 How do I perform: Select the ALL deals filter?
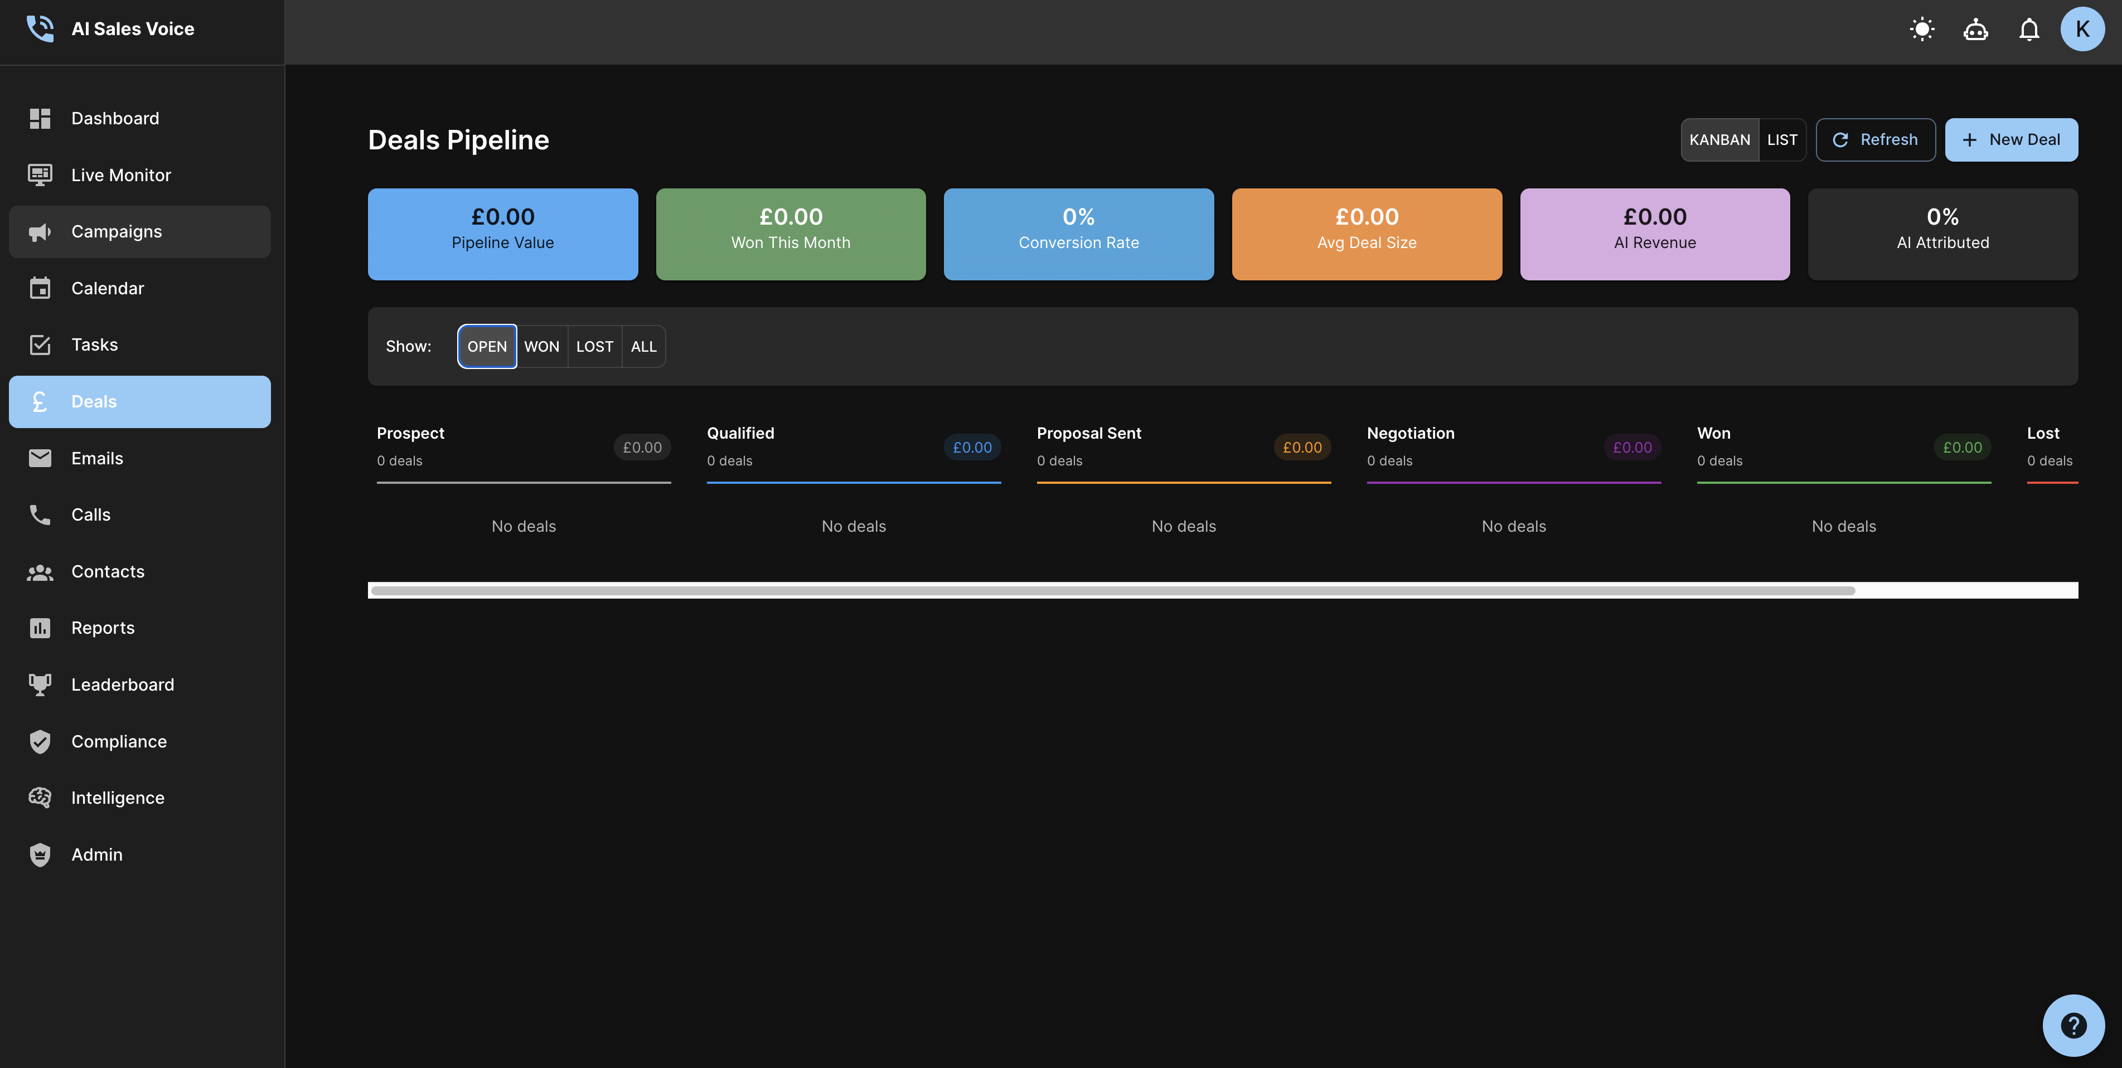643,346
